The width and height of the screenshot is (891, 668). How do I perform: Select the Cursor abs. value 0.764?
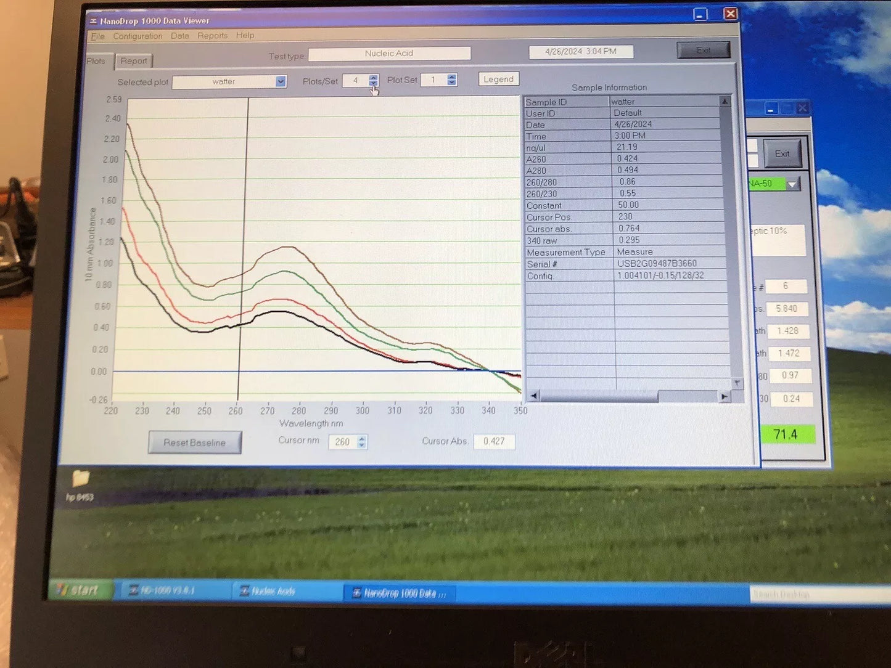coord(668,229)
